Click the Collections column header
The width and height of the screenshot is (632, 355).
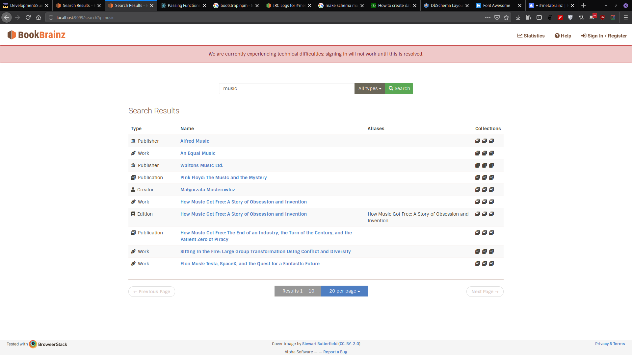(488, 129)
